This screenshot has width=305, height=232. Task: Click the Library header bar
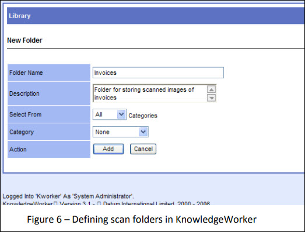(156, 16)
